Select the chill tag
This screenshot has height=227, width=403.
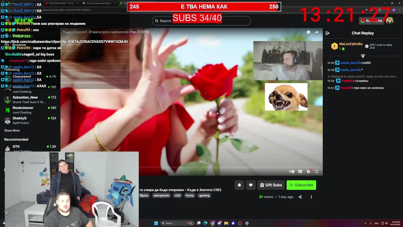tap(178, 195)
